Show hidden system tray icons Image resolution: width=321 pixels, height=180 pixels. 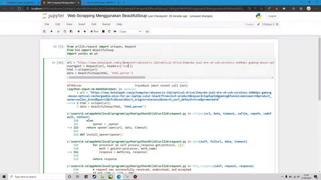coord(282,176)
